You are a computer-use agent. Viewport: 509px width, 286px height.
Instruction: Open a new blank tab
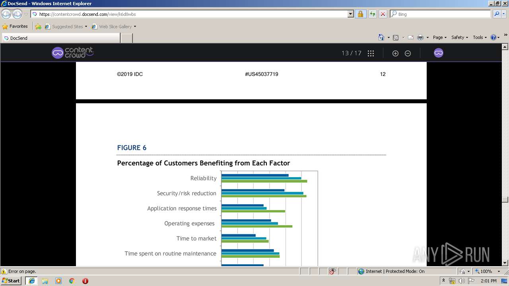pyautogui.click(x=126, y=38)
